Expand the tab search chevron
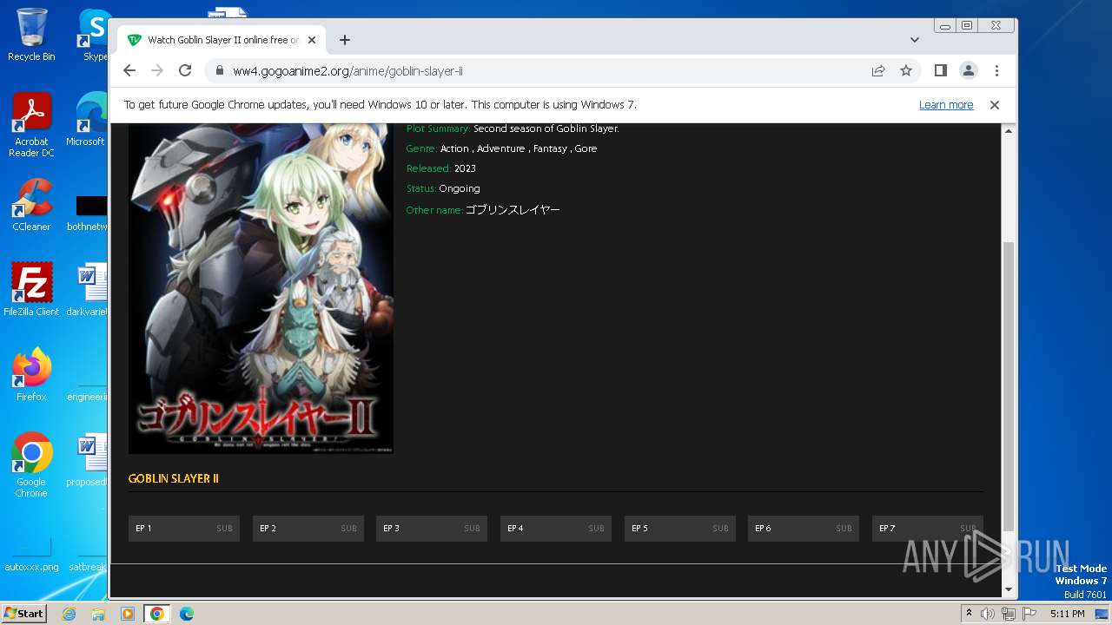Viewport: 1112px width, 625px height. 914,40
